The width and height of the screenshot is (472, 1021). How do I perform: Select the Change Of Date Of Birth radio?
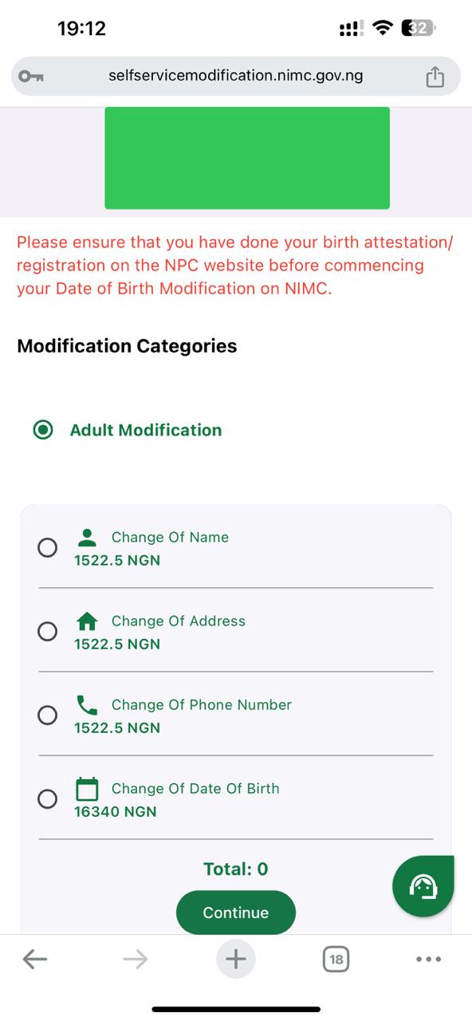click(48, 799)
